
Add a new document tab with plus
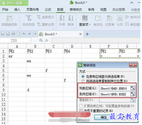(x=87, y=34)
